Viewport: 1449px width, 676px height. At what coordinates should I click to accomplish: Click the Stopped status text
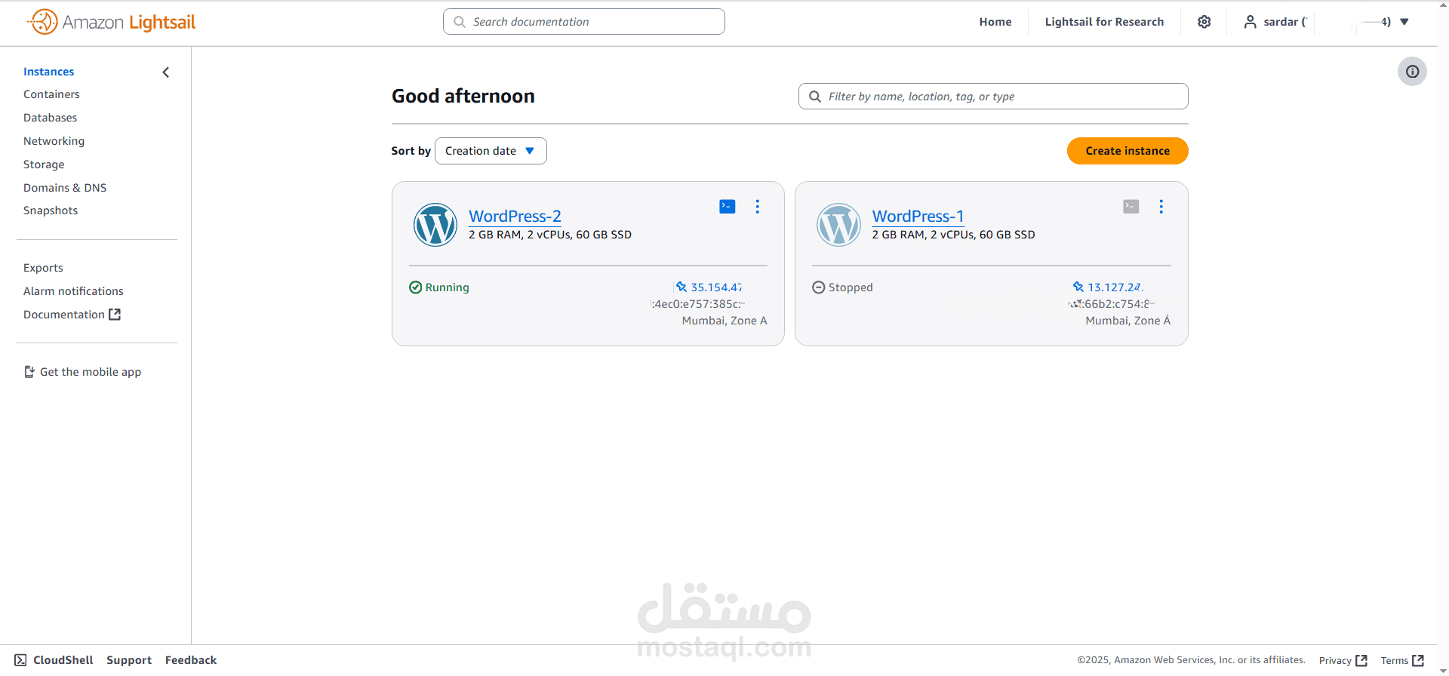click(851, 287)
